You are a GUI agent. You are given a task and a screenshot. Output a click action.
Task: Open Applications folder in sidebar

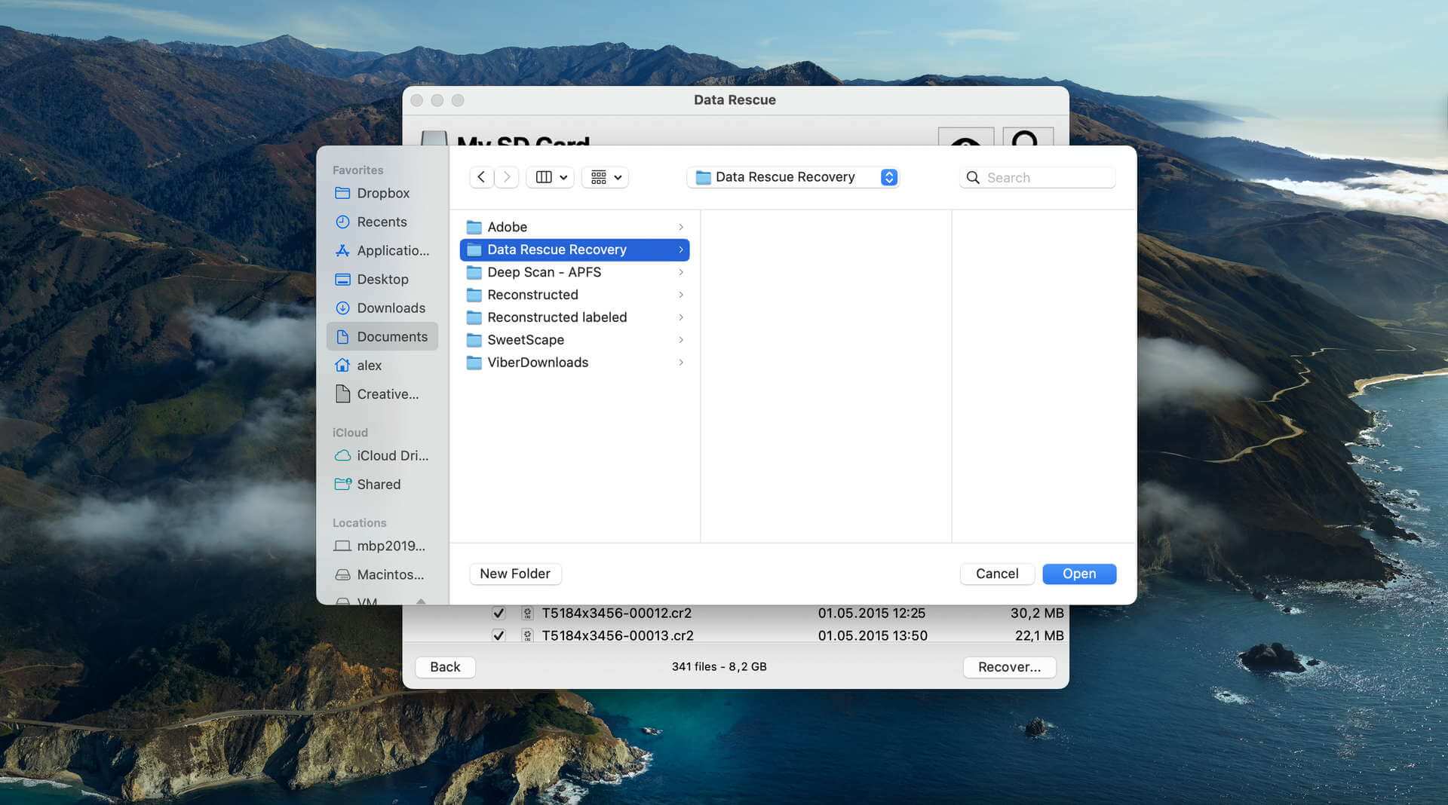click(x=382, y=250)
